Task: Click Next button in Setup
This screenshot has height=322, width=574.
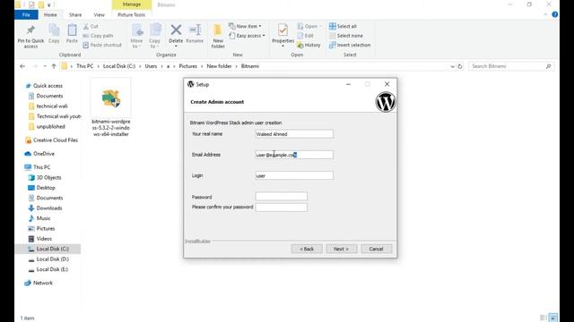Action: (x=341, y=249)
